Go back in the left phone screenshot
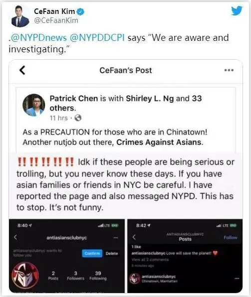 pos(15,237)
